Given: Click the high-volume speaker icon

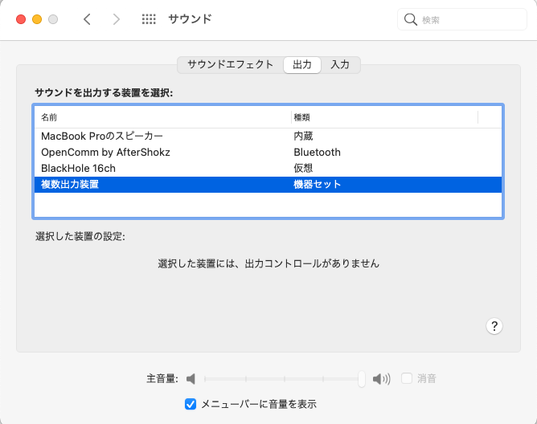Looking at the screenshot, I should [381, 379].
